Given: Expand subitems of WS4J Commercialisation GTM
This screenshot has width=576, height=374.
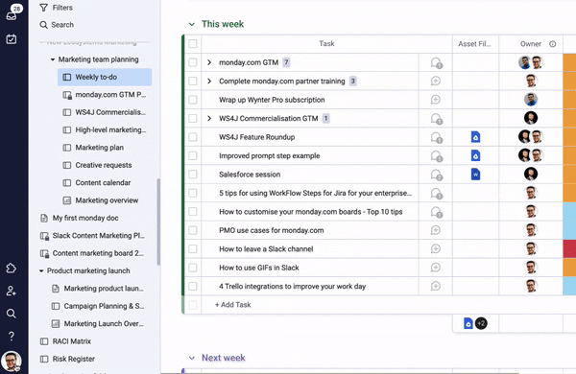Looking at the screenshot, I should click(209, 118).
